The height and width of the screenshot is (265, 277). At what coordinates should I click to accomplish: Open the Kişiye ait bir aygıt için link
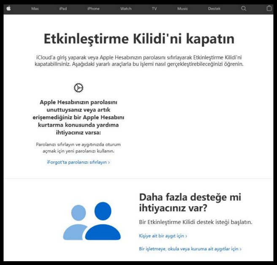[x=163, y=236]
